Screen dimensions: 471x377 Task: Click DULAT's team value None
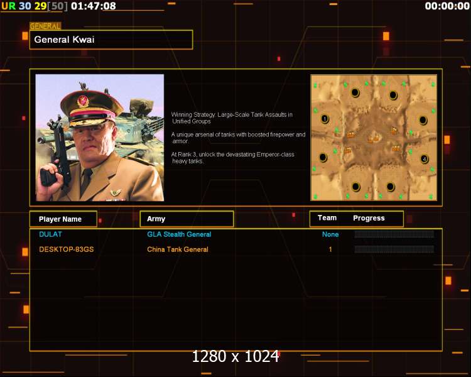pos(330,234)
